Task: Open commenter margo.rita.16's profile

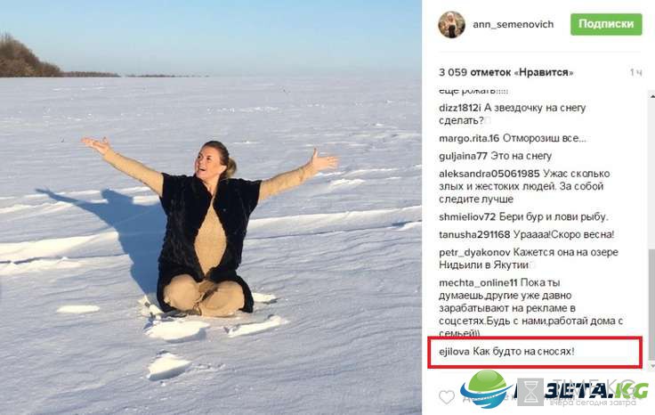Action: pyautogui.click(x=469, y=138)
